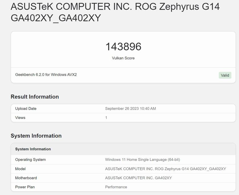This screenshot has width=239, height=195.
Task: Click the ROG Zephyrus G14 page title
Action: point(115,12)
